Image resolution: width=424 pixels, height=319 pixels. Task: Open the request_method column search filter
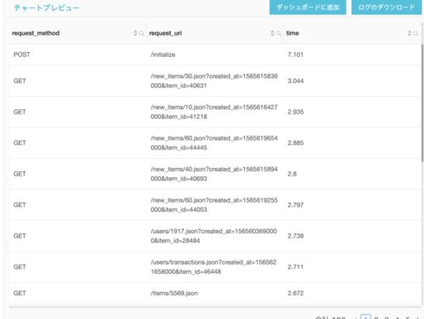click(142, 33)
